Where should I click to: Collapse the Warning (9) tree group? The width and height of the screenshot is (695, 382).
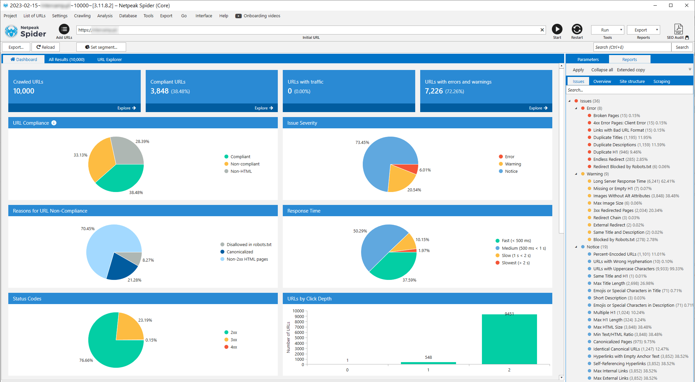pyautogui.click(x=576, y=174)
